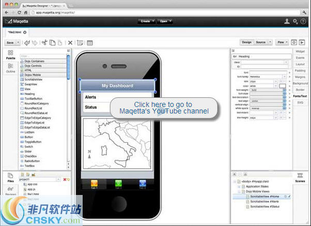
Task: Select the RoundRectCategory widget in palette
Action: (37, 103)
